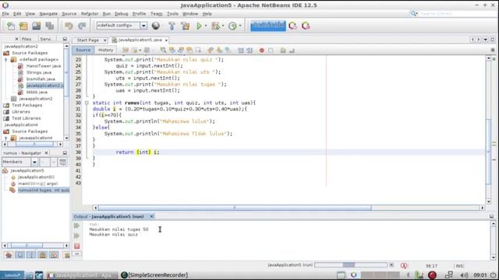Screen dimensions: 499x280
Task: Open SimpleScreenRecorder from the taskbar
Action: pos(154,275)
